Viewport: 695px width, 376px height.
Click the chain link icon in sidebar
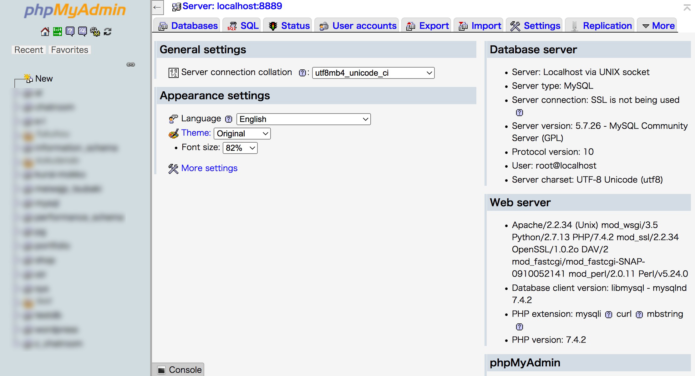tap(131, 64)
